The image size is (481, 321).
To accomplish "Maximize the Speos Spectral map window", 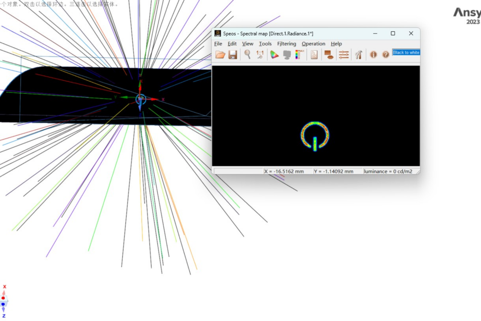I will click(393, 33).
